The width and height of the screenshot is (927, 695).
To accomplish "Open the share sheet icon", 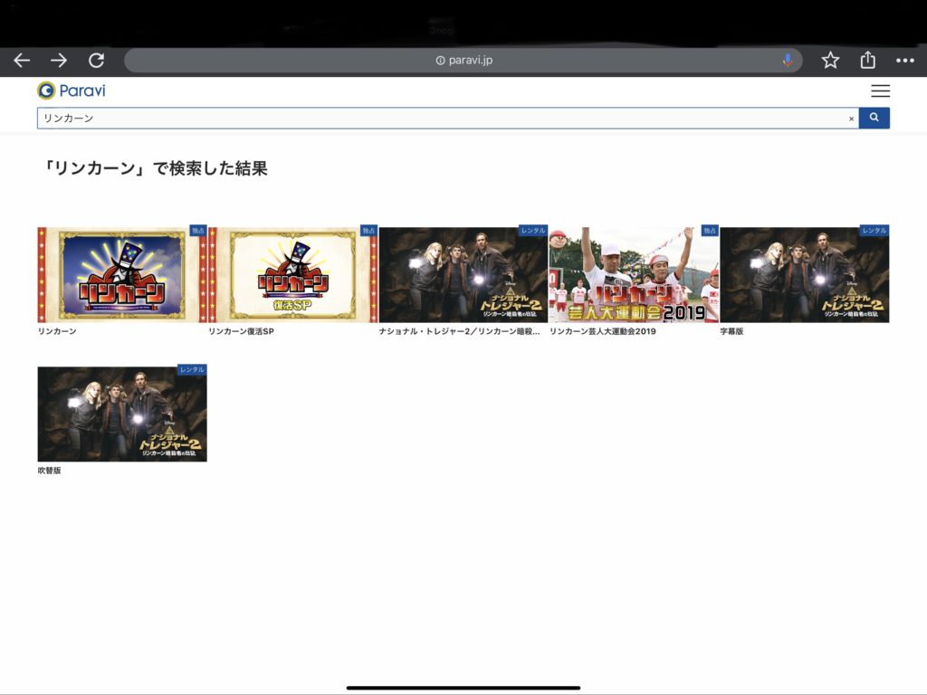I will pos(867,60).
